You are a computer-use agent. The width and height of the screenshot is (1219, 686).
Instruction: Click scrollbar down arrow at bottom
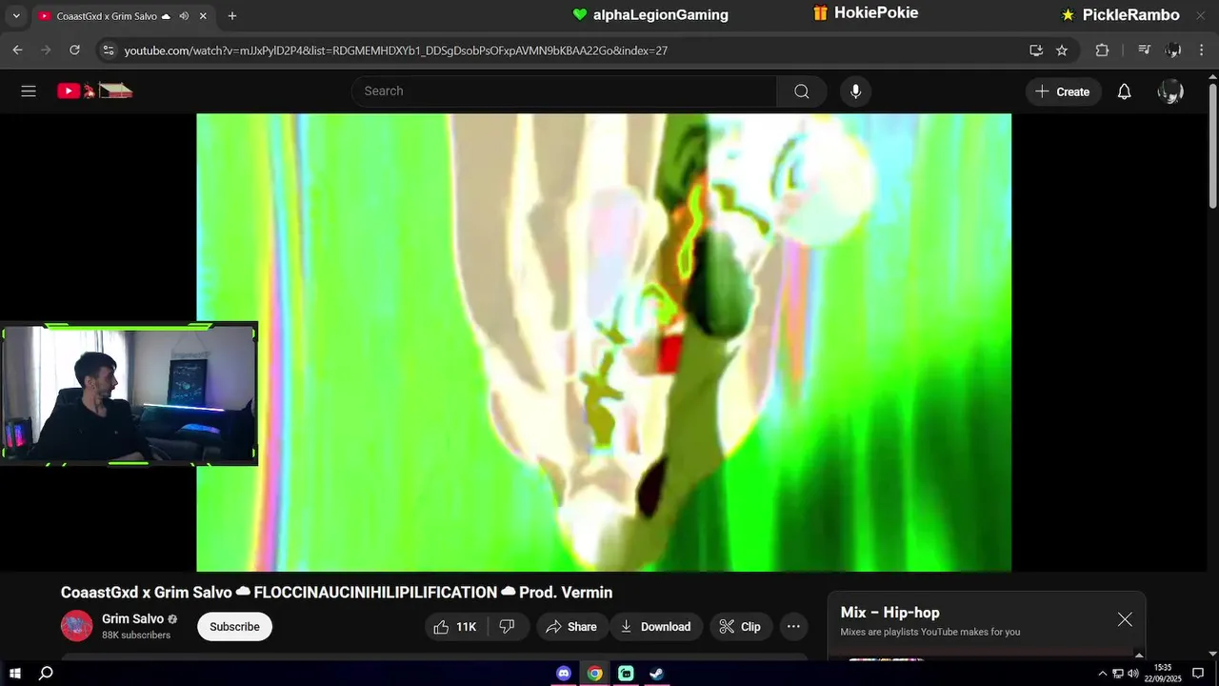point(1212,653)
